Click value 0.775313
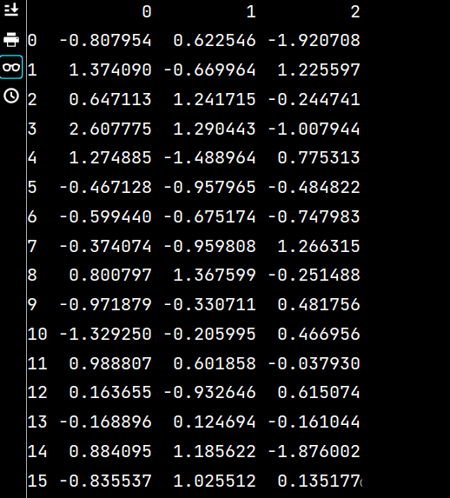Image resolution: width=450 pixels, height=498 pixels. pyautogui.click(x=319, y=158)
